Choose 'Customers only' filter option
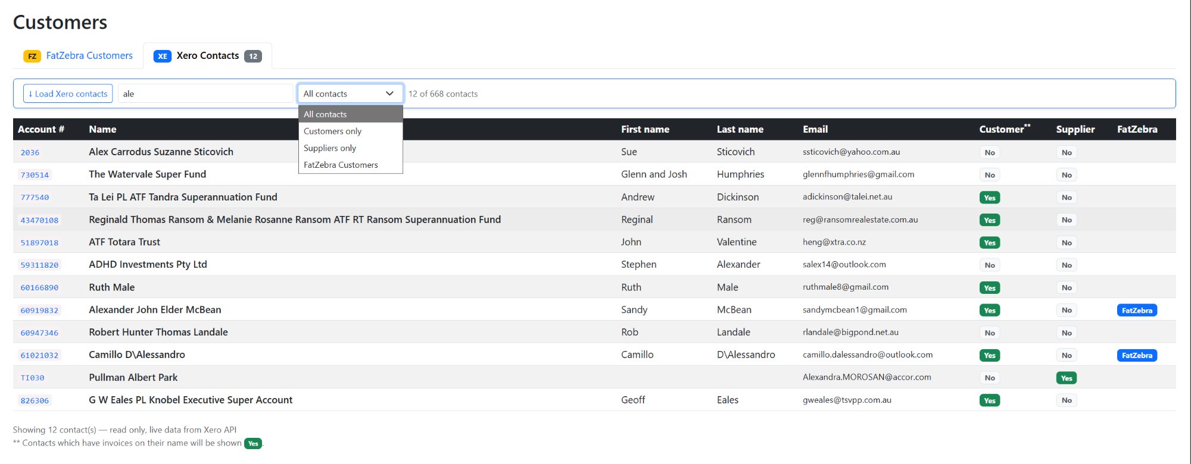Screen dimensions: 1191x464 point(350,131)
